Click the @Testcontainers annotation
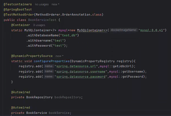171x116 pixels. coord(18,4)
